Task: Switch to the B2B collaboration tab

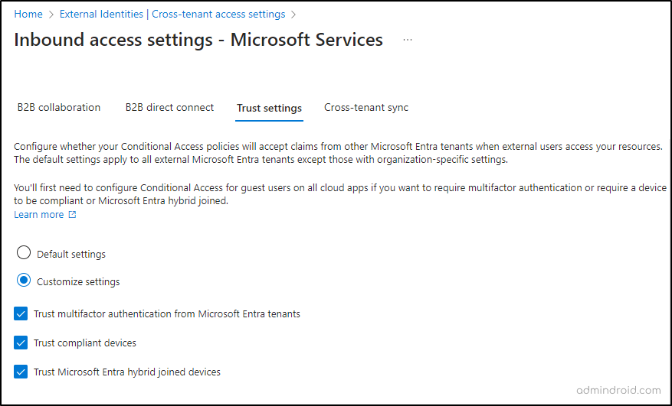Action: point(59,108)
